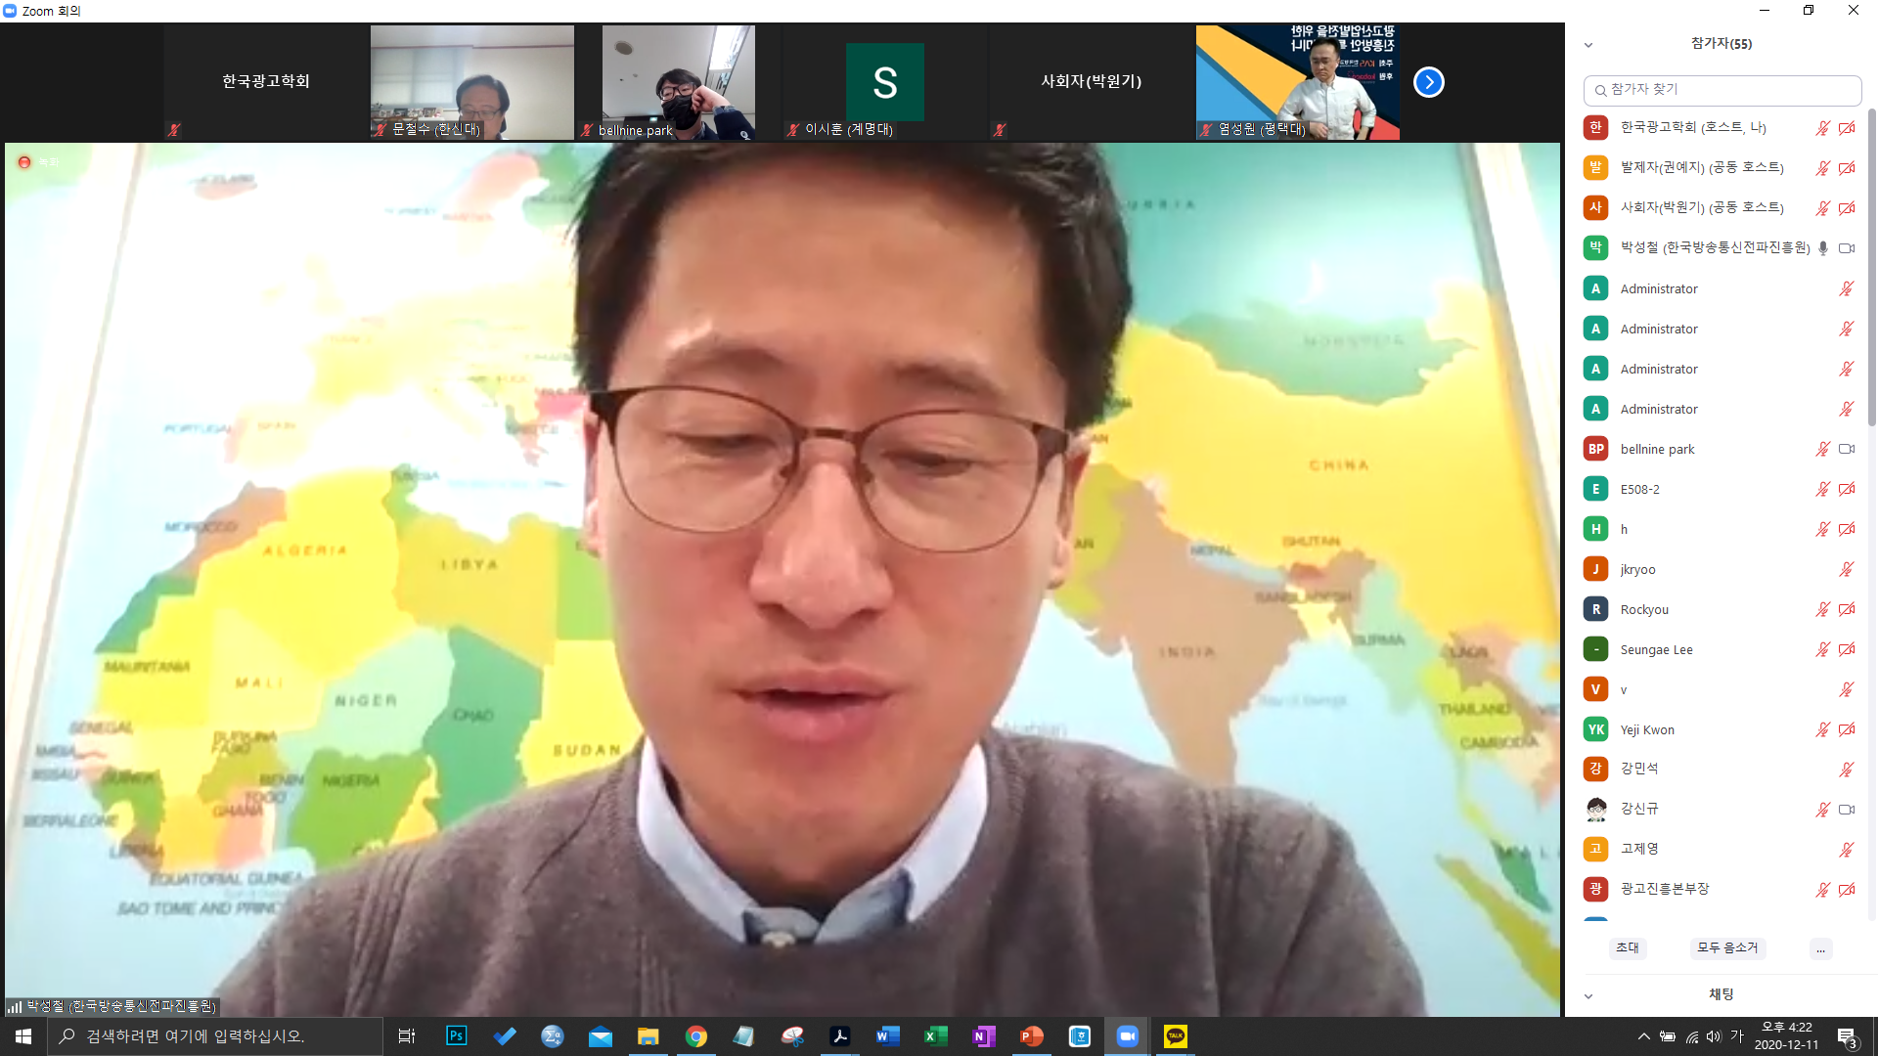Open KakaoTalk from the taskbar
Screen dimensions: 1878x1056
(x=1176, y=1036)
